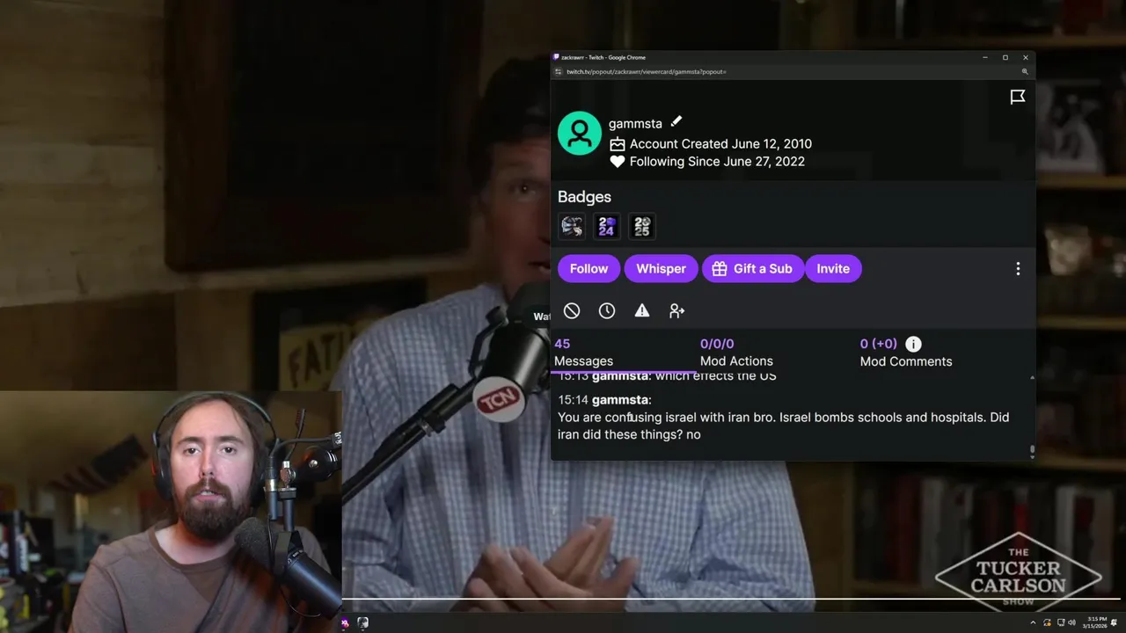Click the Mod Comments info icon
The height and width of the screenshot is (633, 1126).
point(913,344)
